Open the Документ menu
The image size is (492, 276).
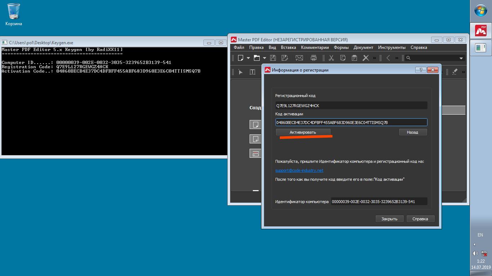point(363,47)
